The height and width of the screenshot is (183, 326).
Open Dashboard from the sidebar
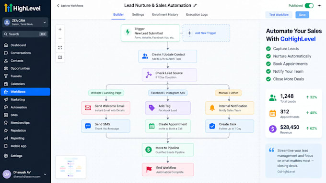[25, 45]
